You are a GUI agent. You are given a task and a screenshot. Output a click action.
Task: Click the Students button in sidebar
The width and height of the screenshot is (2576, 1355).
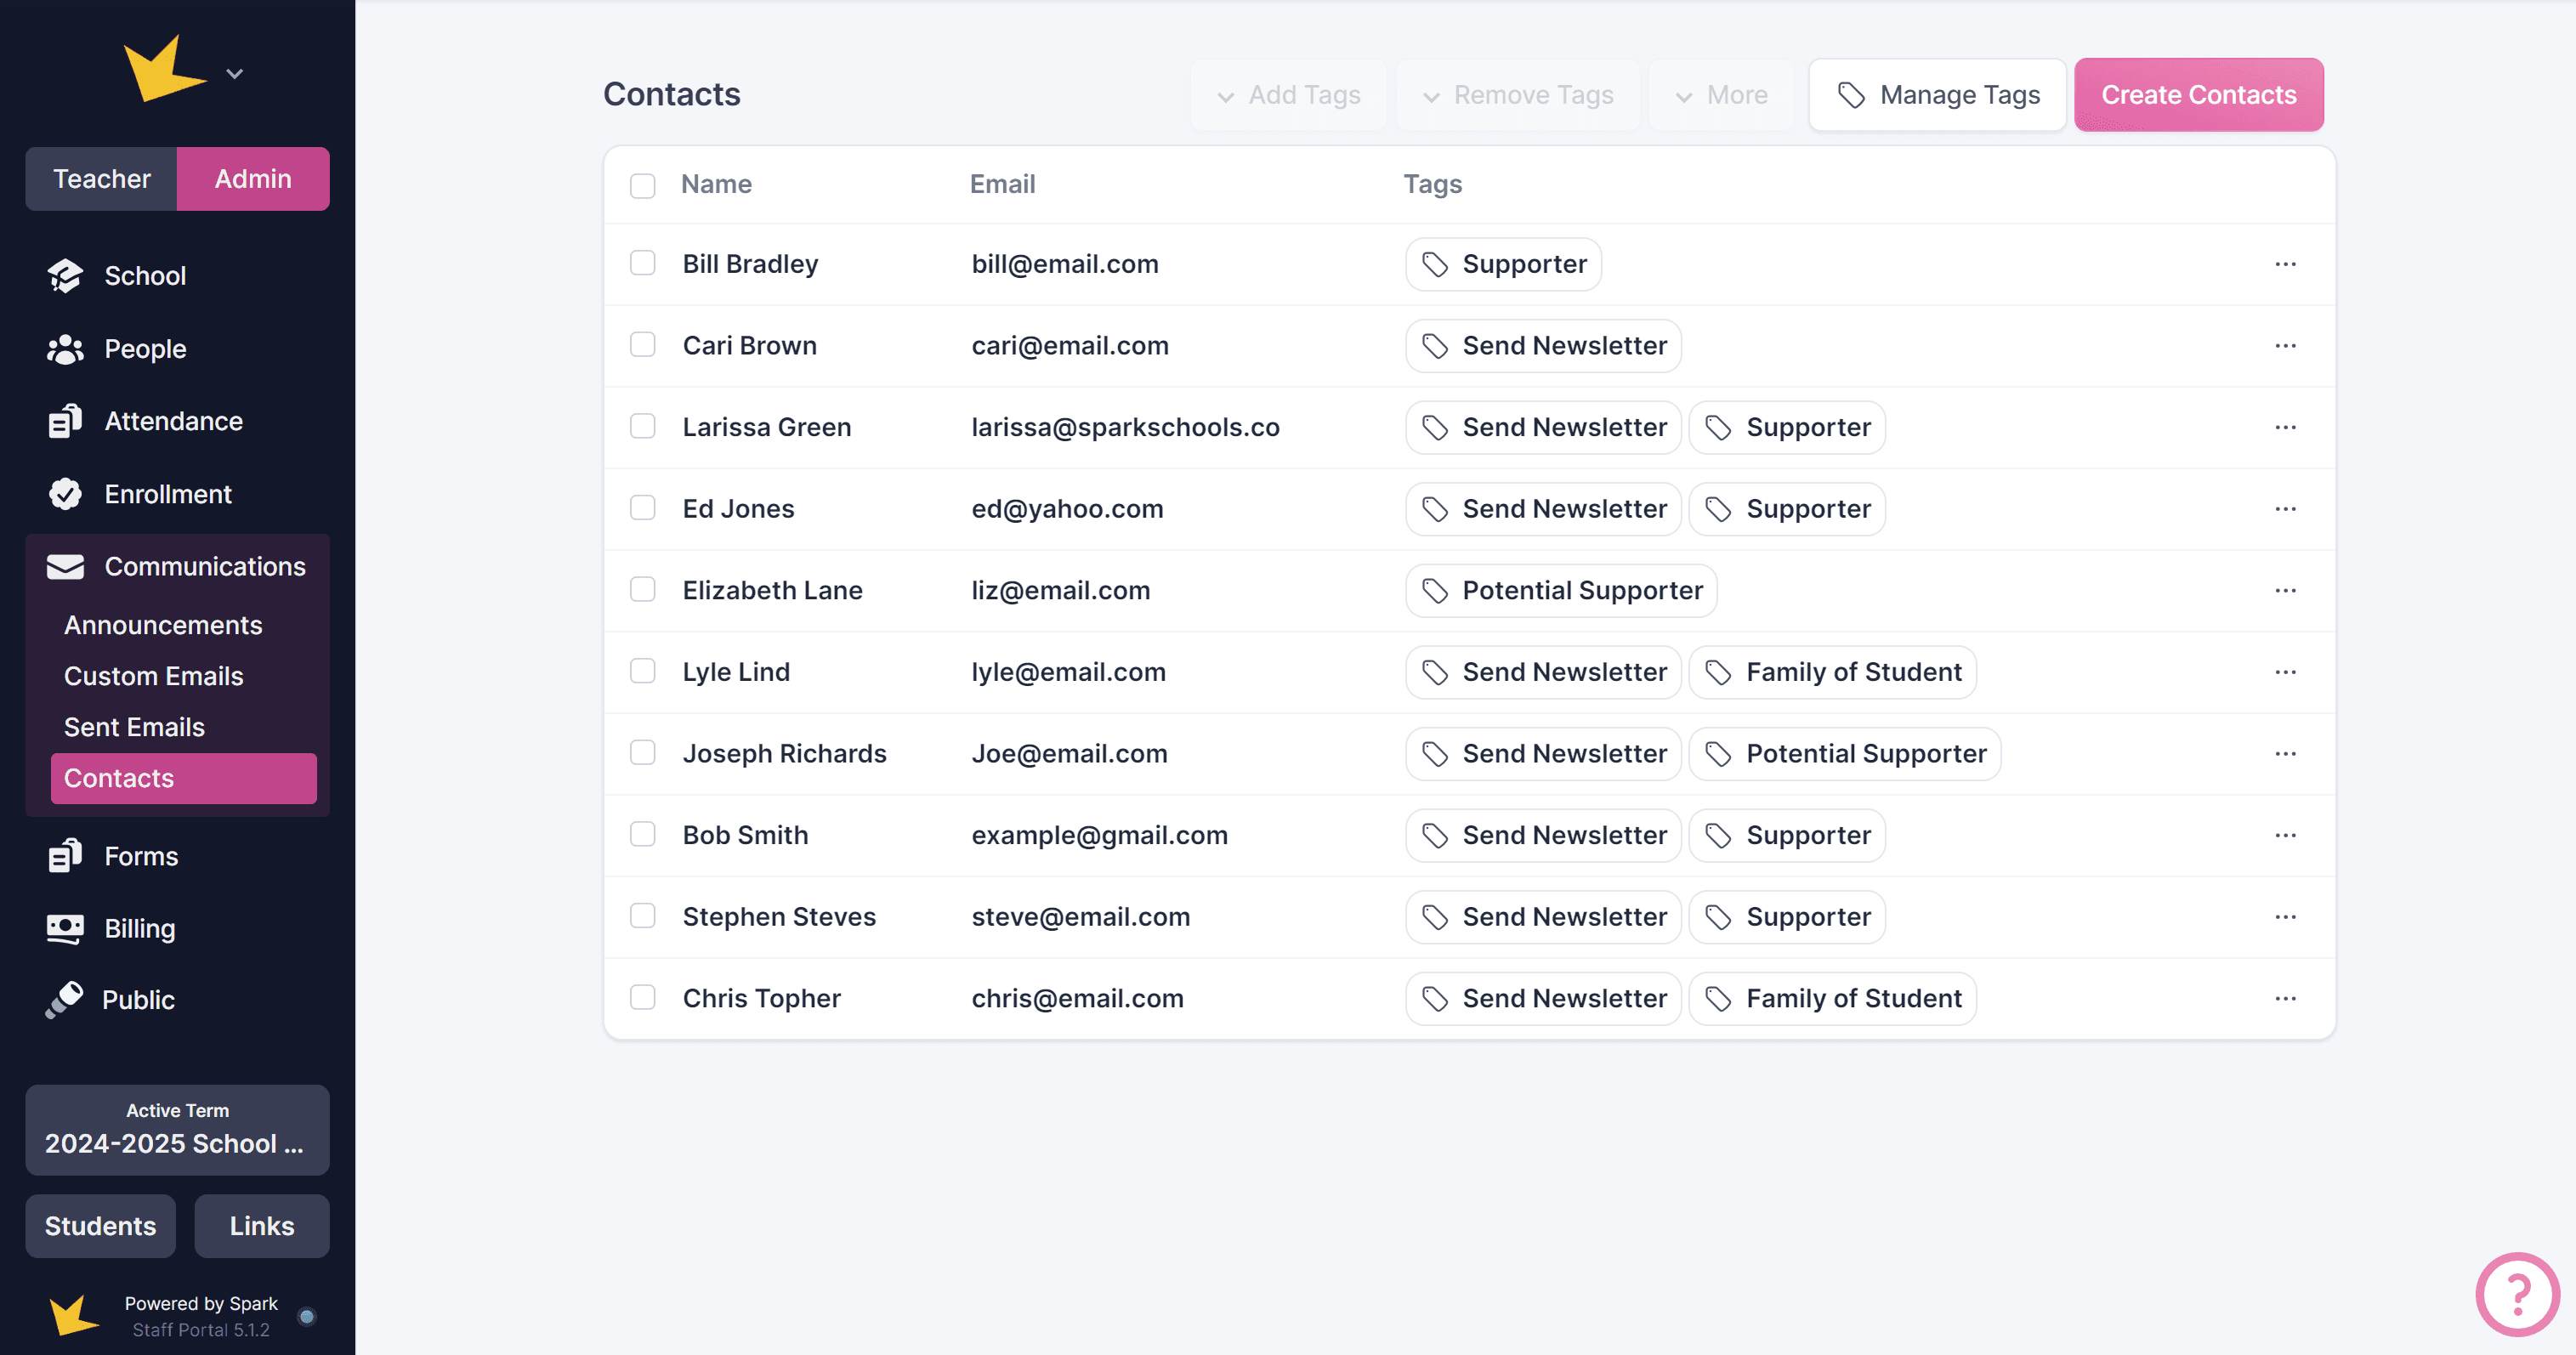tap(100, 1226)
